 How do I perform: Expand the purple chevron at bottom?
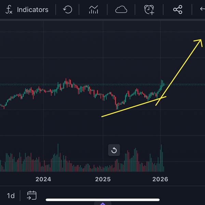pyautogui.click(x=102, y=204)
